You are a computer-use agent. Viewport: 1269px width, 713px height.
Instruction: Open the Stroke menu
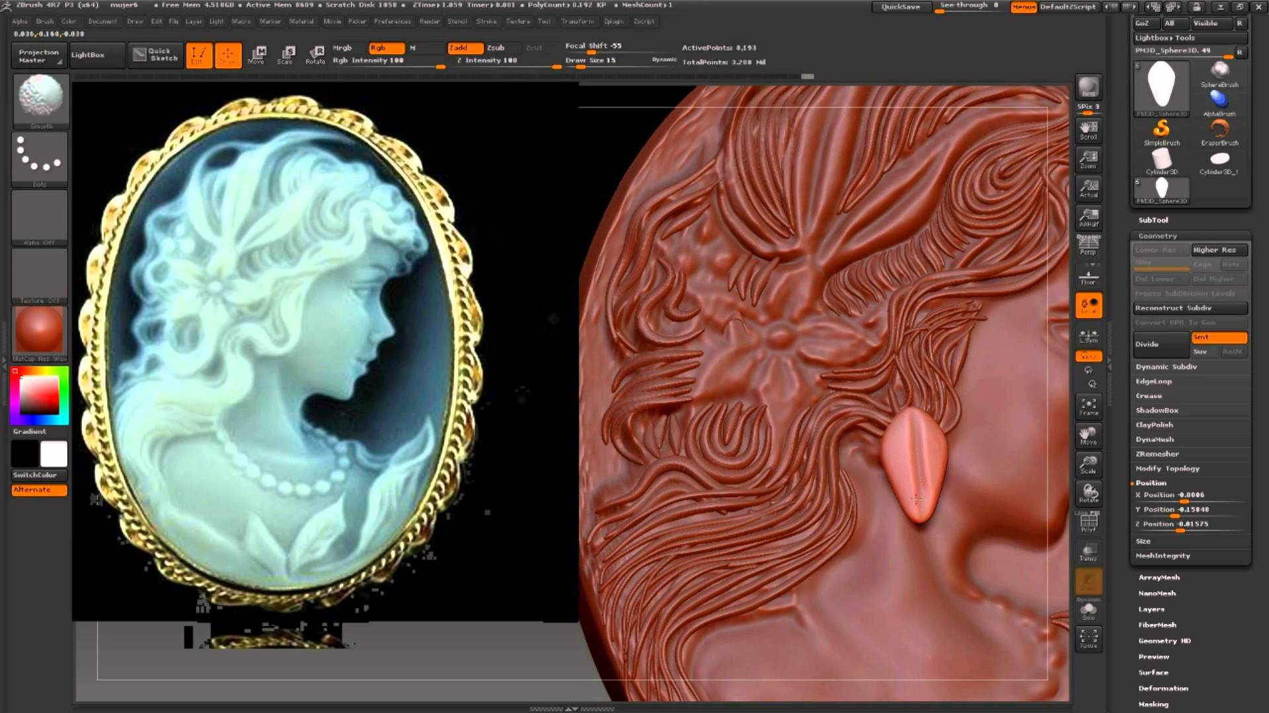click(486, 21)
